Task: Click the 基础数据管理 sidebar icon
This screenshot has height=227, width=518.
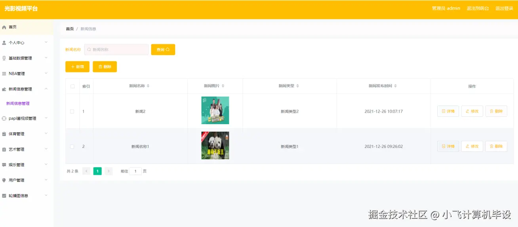Action: (x=4, y=58)
